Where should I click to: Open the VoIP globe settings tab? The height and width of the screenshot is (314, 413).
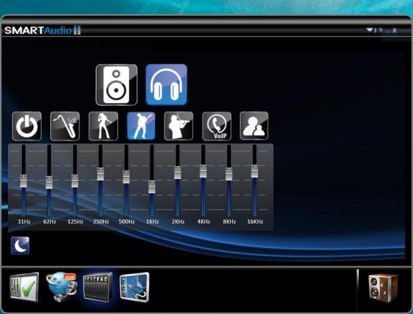point(61,288)
